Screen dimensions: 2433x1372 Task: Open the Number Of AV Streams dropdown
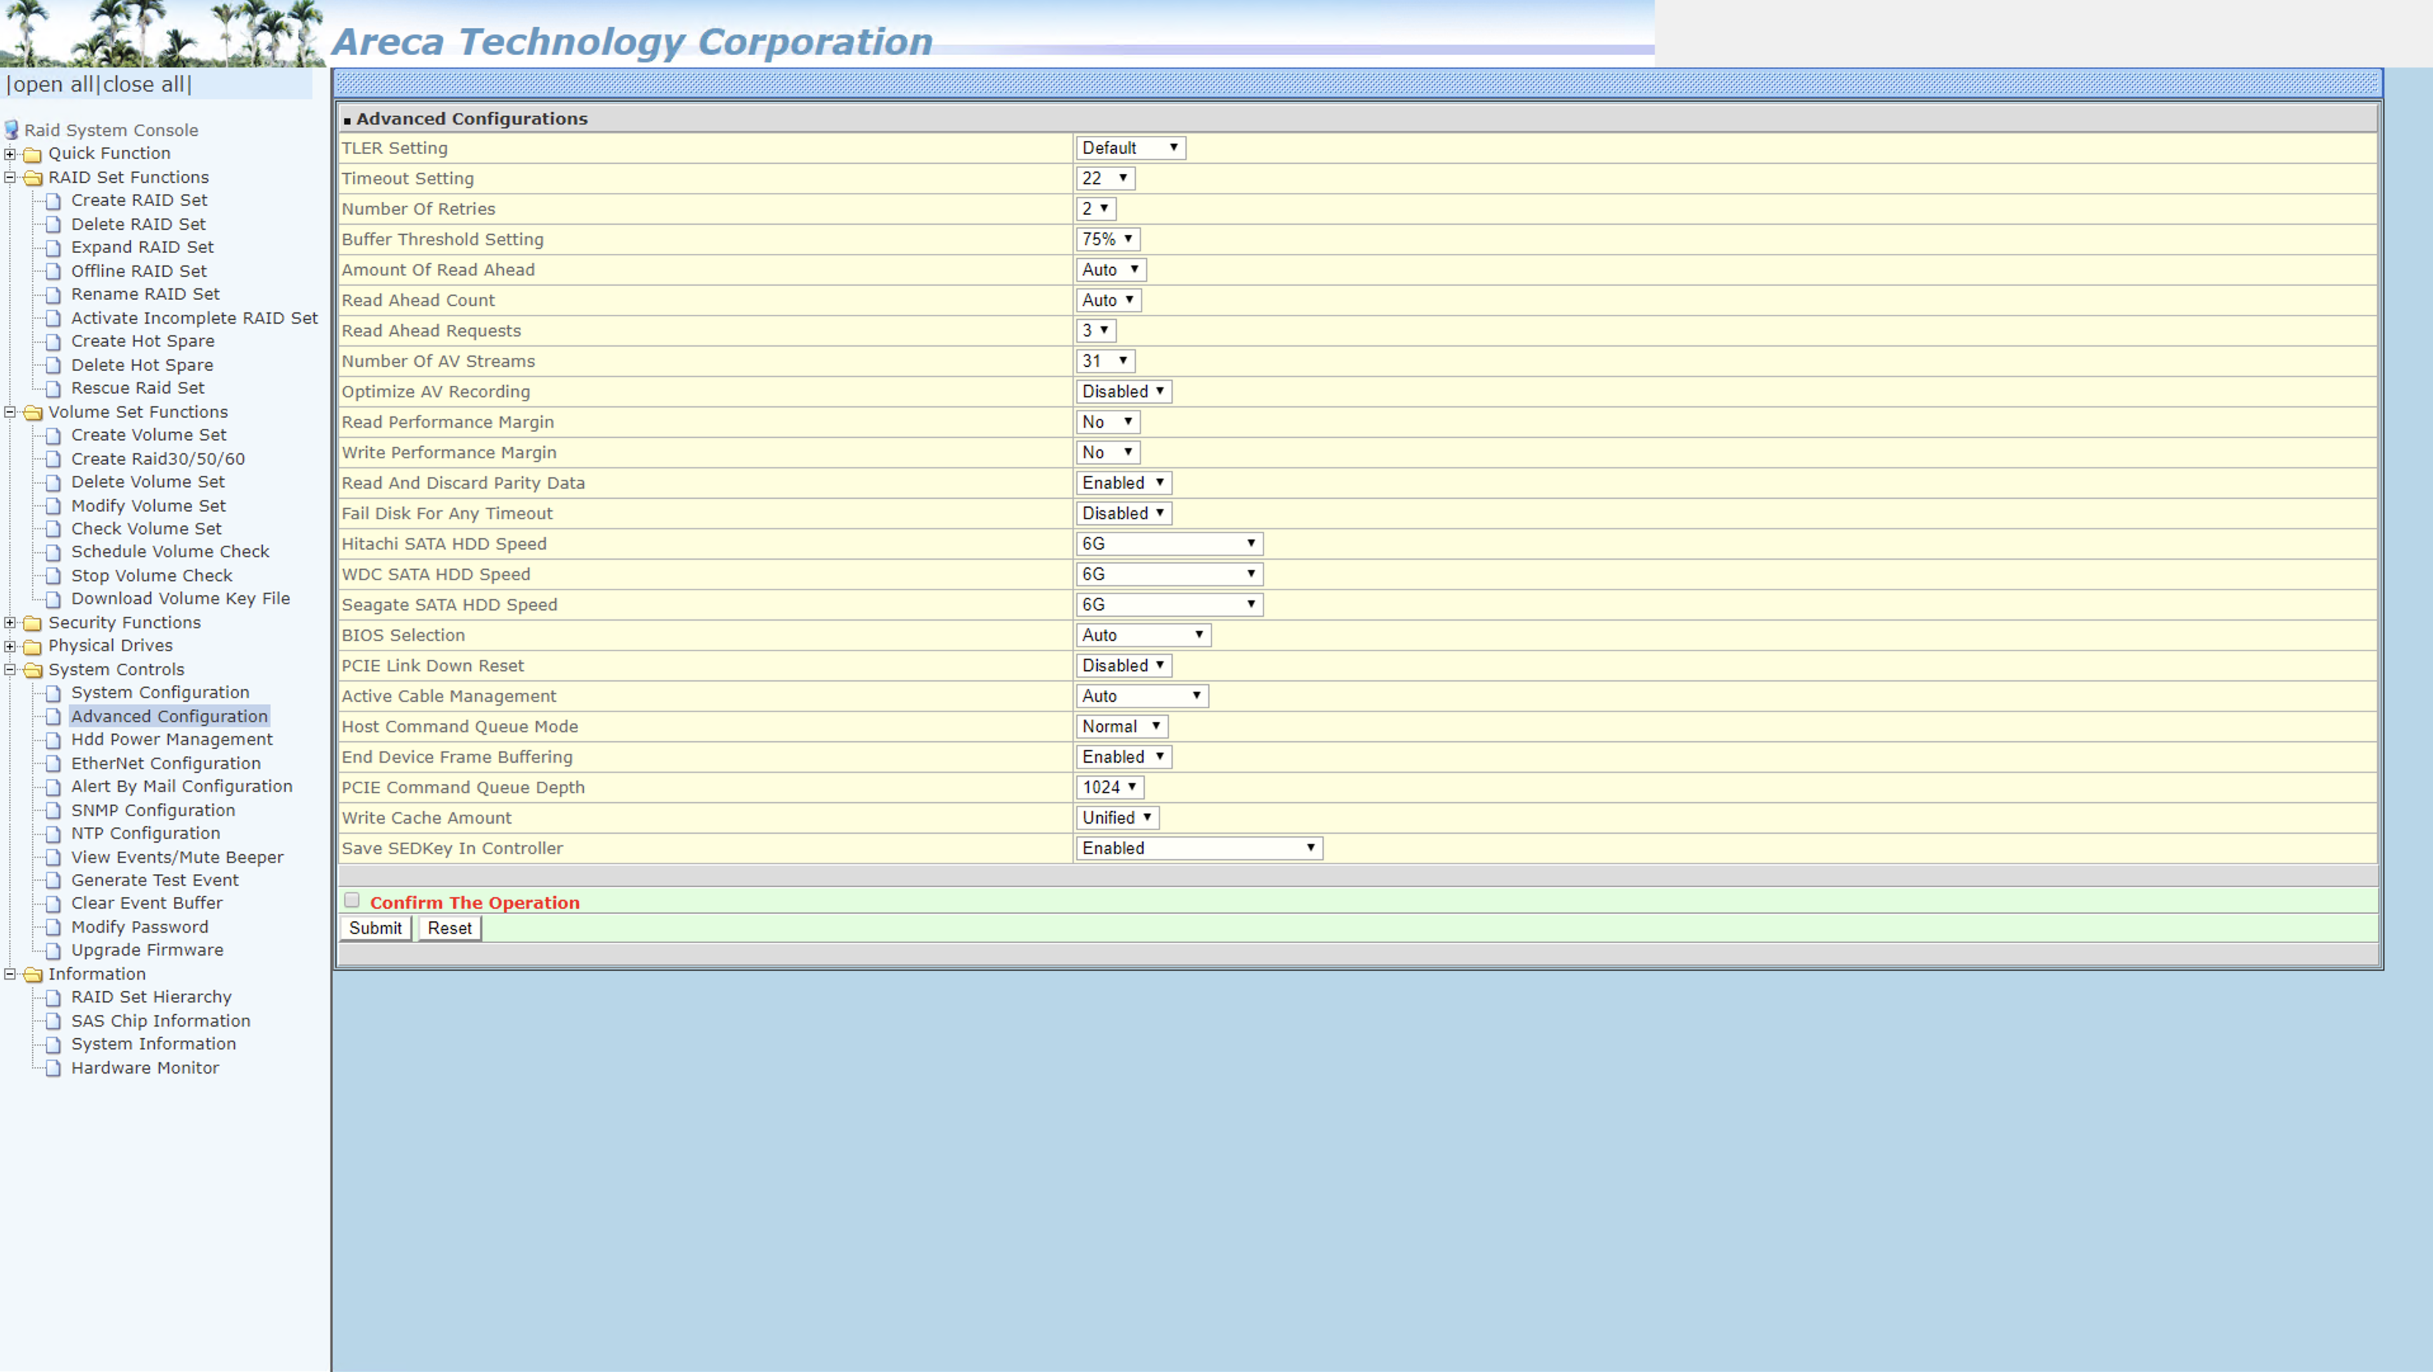tap(1105, 362)
